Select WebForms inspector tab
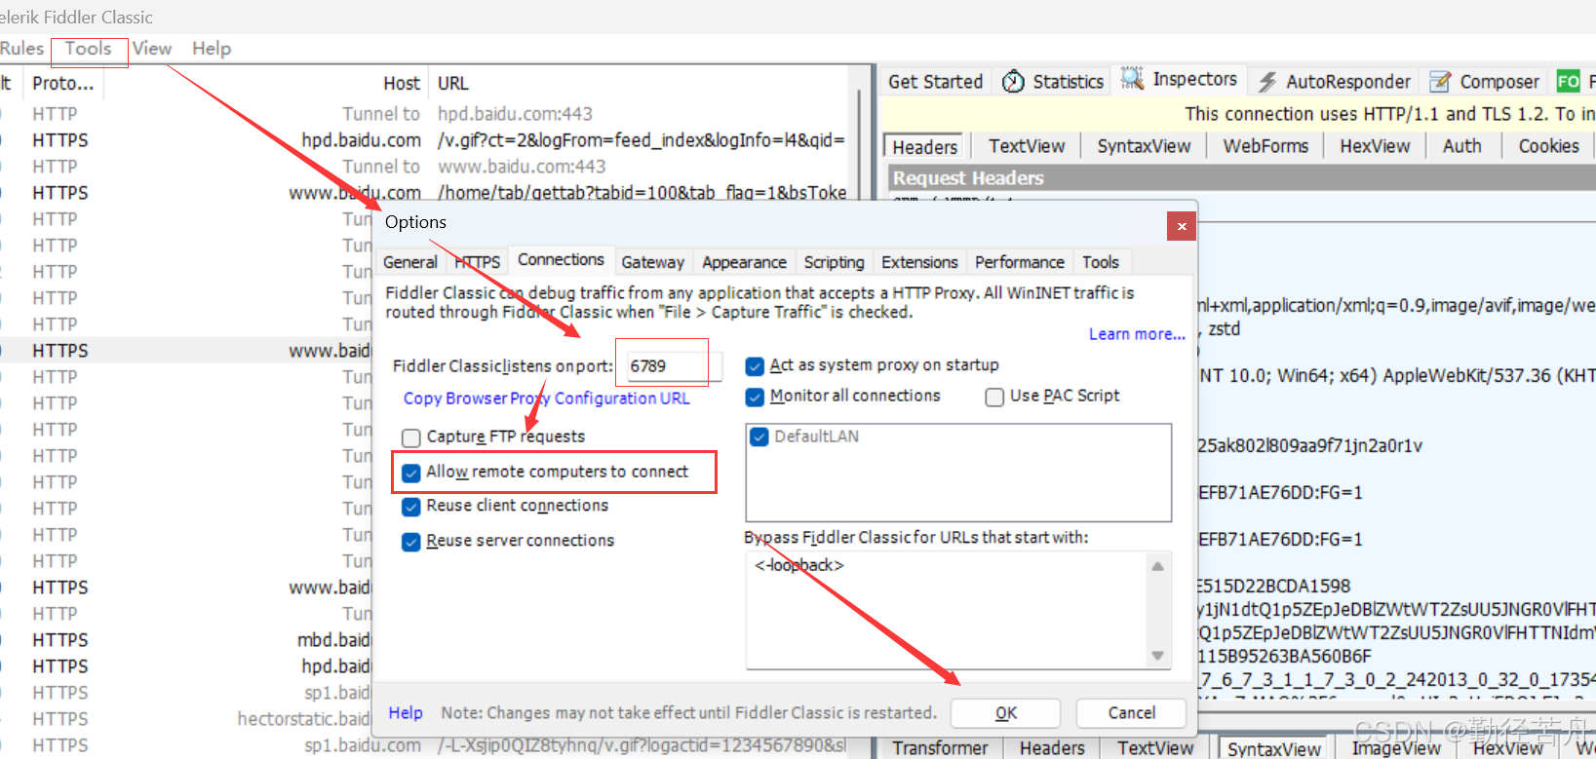1596x759 pixels. (1265, 146)
